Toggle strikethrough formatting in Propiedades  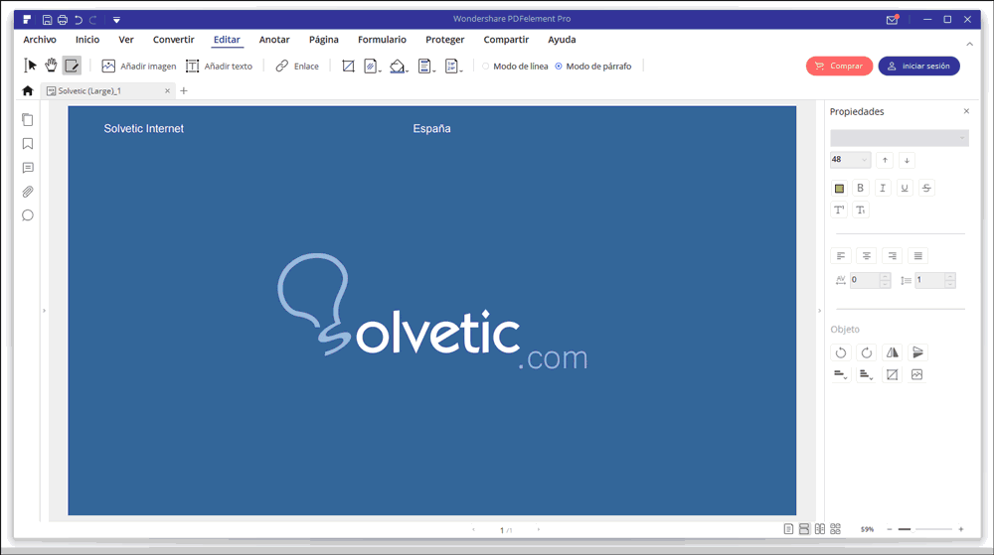pyautogui.click(x=926, y=188)
